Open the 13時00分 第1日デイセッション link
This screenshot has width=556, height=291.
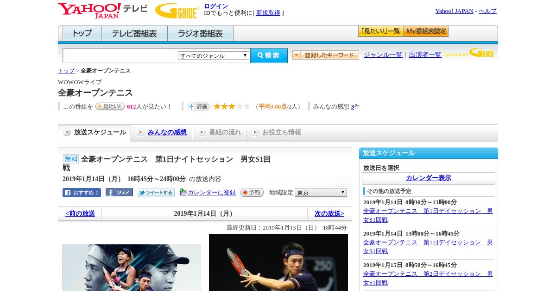pos(428,247)
